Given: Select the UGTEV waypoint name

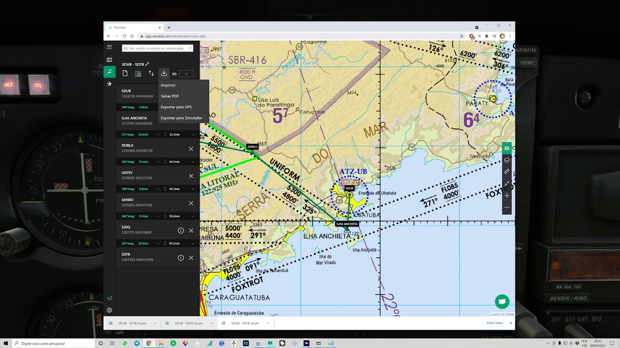Looking at the screenshot, I should pyautogui.click(x=127, y=173).
